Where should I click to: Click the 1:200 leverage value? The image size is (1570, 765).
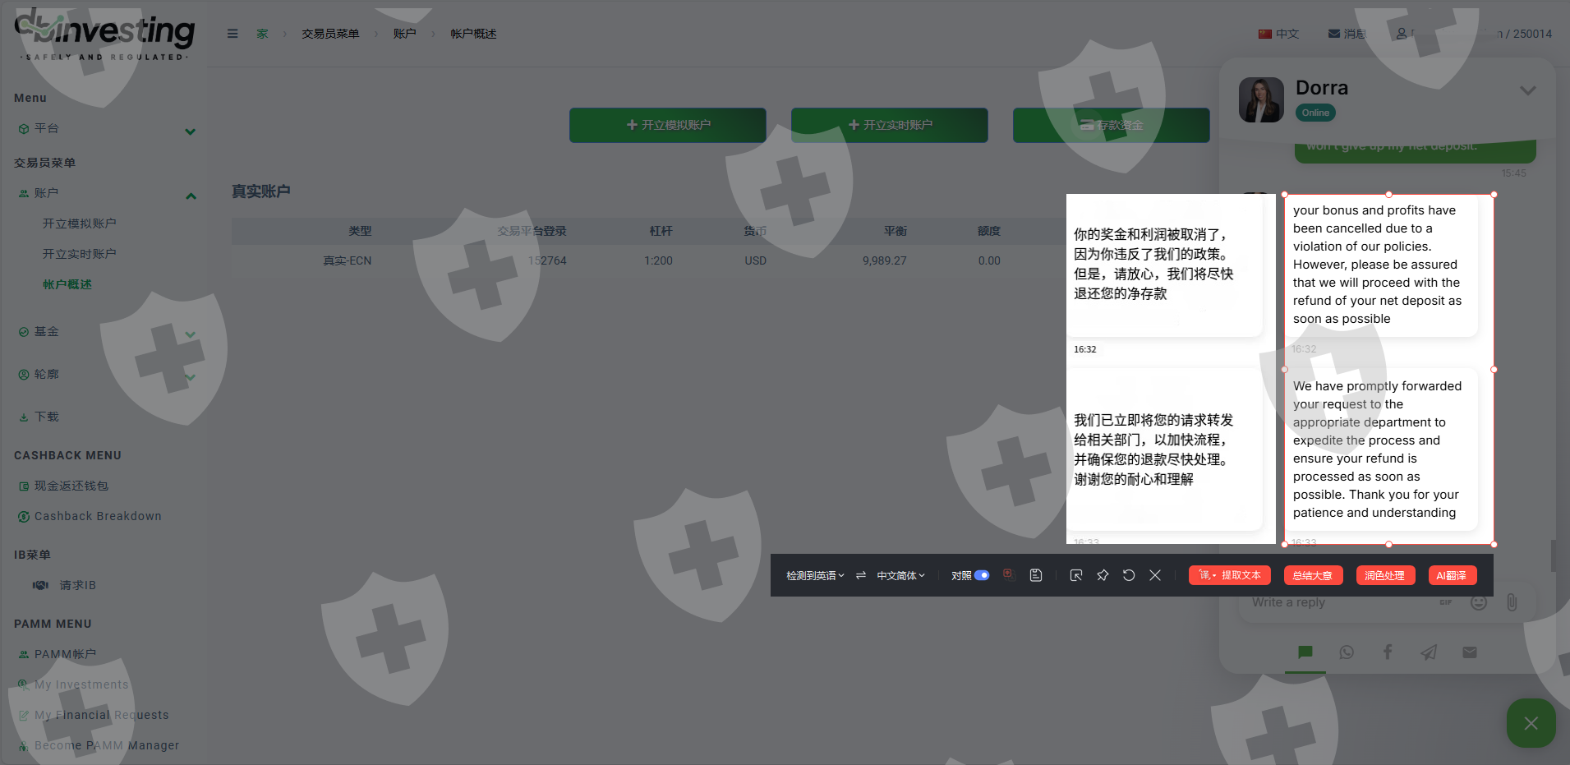tap(658, 260)
